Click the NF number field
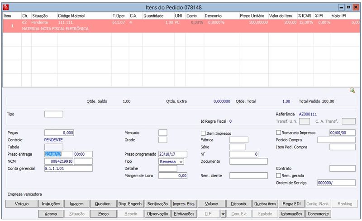This screenshot has height=221, width=362. pos(244,154)
